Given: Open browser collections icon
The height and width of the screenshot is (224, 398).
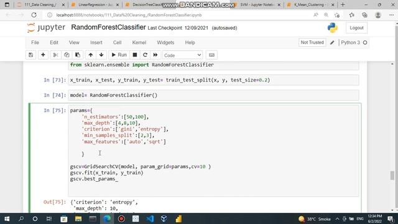Looking at the screenshot, I should point(364,15).
